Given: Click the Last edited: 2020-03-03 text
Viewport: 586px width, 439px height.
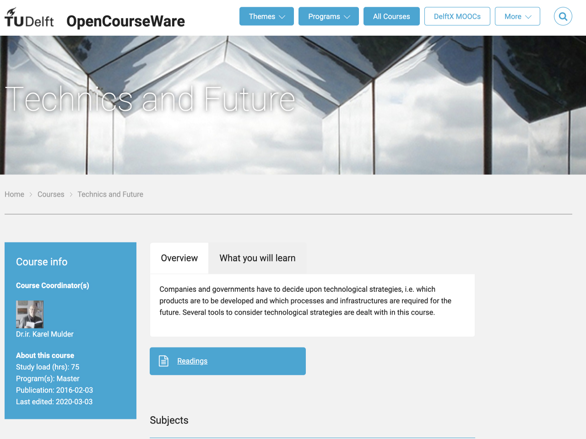Looking at the screenshot, I should click(x=54, y=402).
